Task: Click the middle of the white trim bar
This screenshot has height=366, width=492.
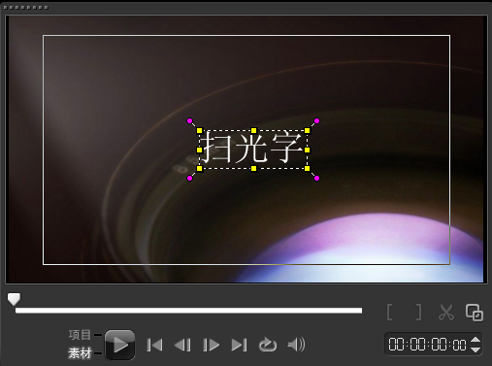Action: (x=188, y=311)
